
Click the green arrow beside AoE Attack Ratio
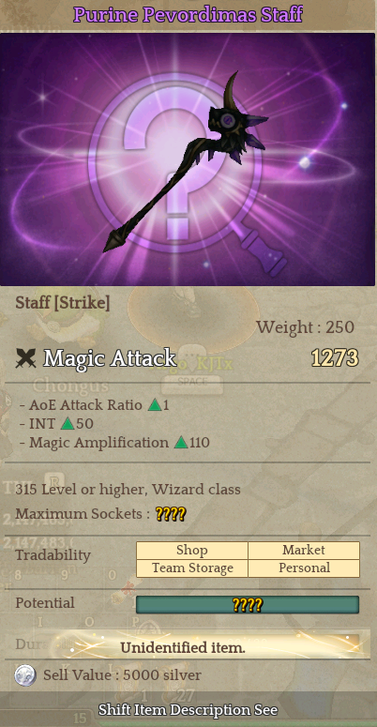[x=155, y=405]
